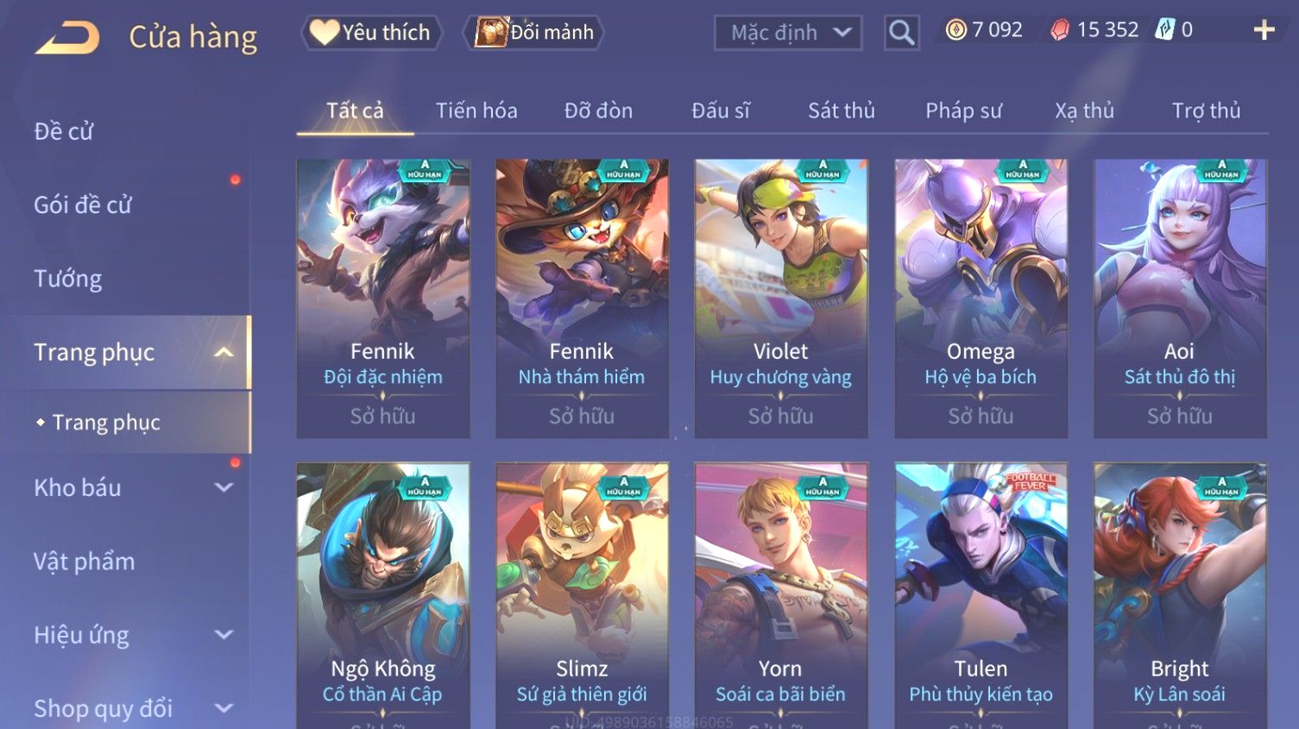Tap the gold coin balance icon

coord(955,30)
